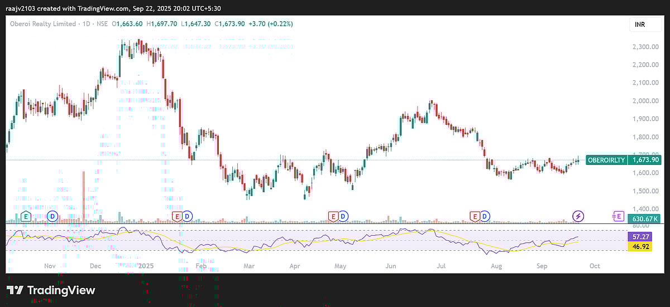Click the current price value 1,673.90
670x307 pixels.
[x=645, y=160]
